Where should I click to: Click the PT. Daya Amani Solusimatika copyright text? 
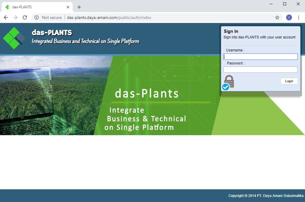click(266, 195)
